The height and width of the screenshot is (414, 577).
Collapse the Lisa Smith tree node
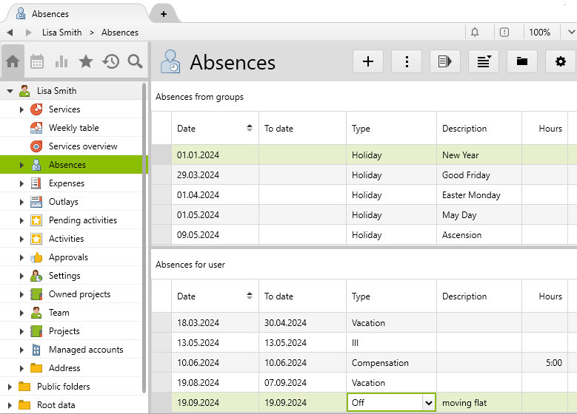(10, 91)
